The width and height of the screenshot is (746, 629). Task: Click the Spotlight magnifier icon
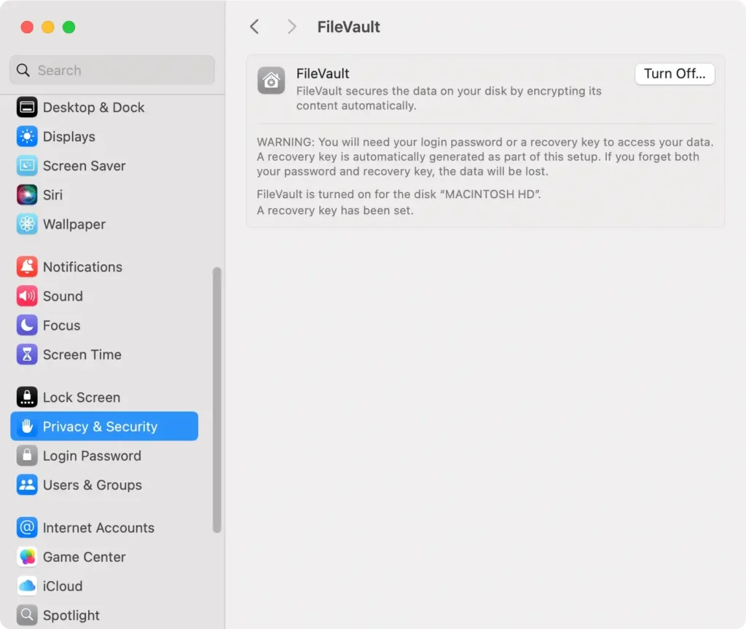click(x=27, y=615)
